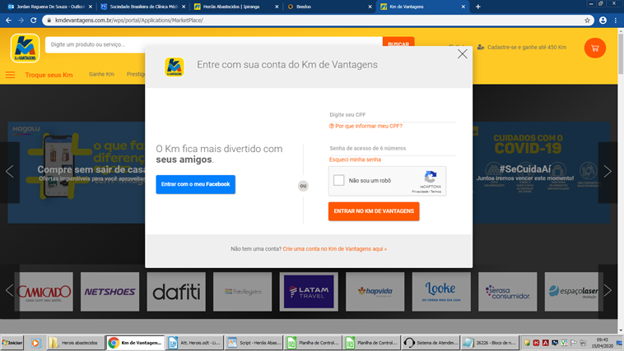
Task: Click the reCAPTCHA 'Privacidade' link
Action: tap(420, 192)
